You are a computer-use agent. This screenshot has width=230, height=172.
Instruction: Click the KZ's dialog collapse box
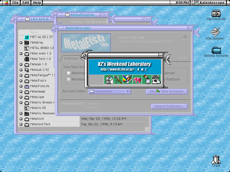click(160, 55)
